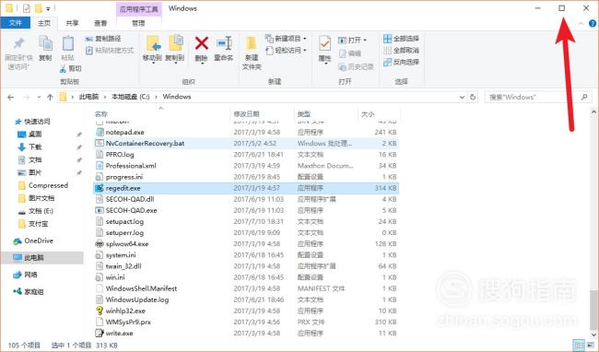Switch to the 主页 (Home) tab
This screenshot has width=599, height=352.
coord(44,23)
